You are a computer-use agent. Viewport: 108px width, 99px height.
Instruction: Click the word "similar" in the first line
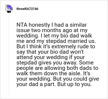[x=78, y=25]
